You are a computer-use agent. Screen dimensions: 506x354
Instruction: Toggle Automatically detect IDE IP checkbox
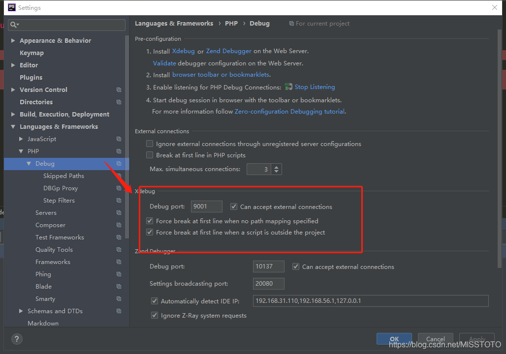point(154,301)
